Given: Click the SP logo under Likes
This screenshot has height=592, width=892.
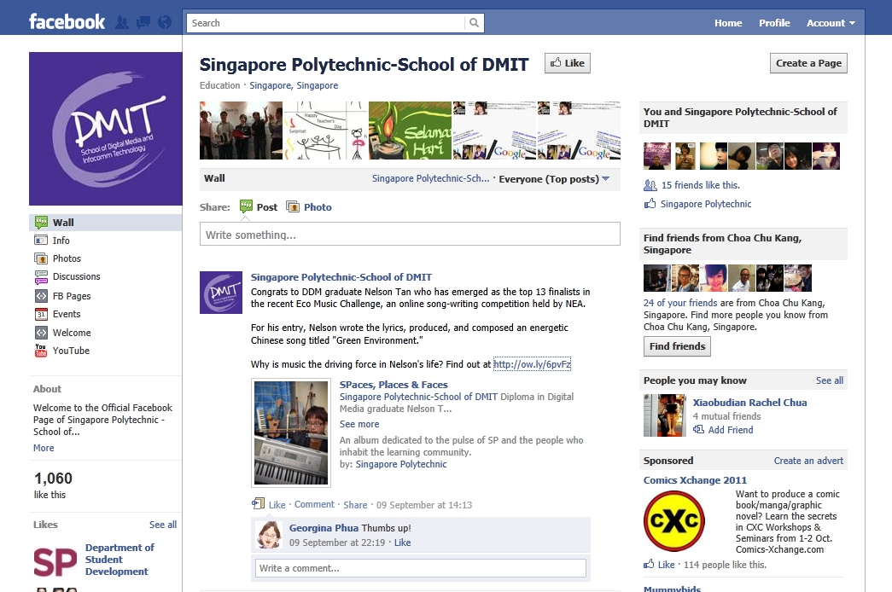Looking at the screenshot, I should (55, 561).
